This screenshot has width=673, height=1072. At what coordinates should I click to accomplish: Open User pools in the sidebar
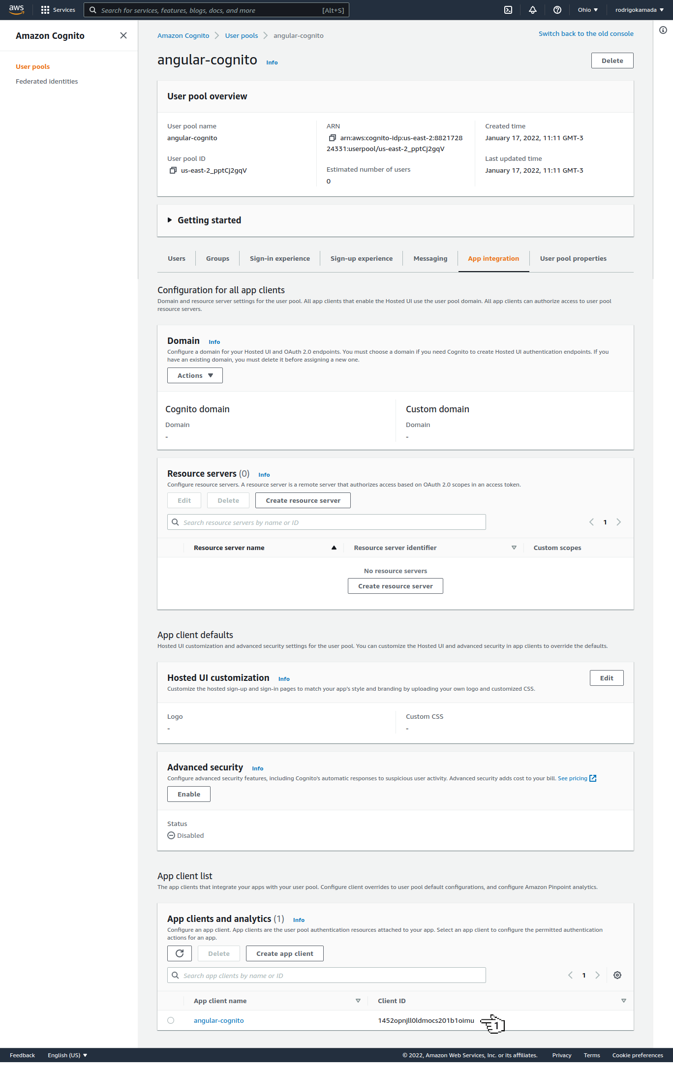click(x=32, y=66)
